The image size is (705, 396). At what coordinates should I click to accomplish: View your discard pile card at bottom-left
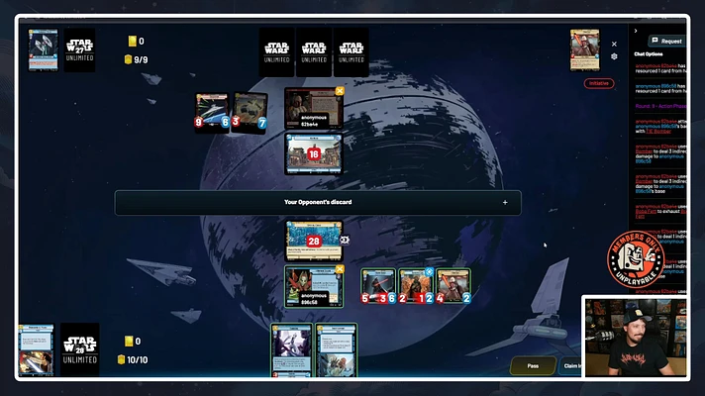[36, 349]
